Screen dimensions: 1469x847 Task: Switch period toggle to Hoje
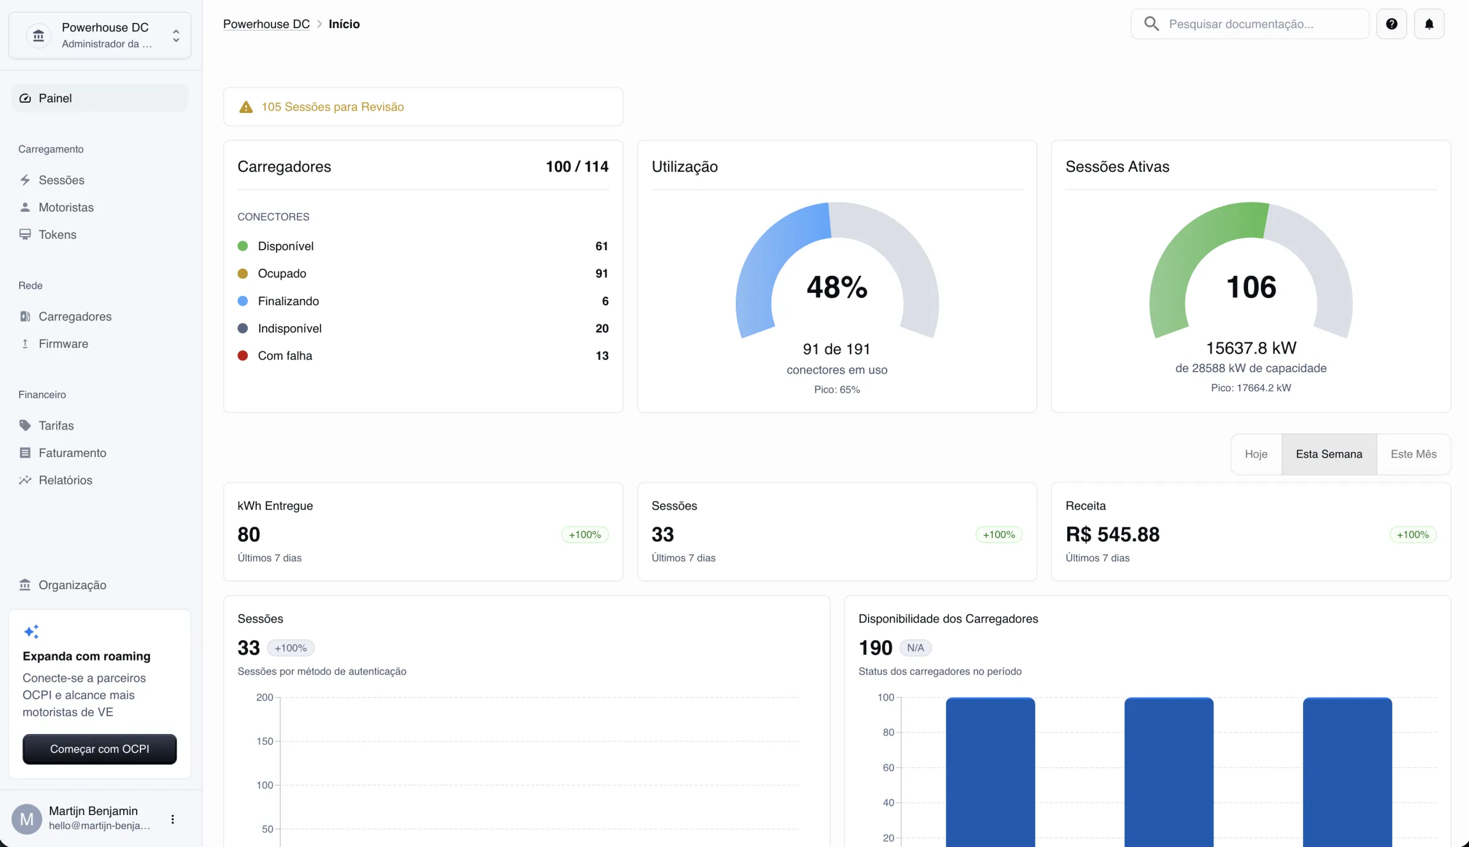point(1256,454)
